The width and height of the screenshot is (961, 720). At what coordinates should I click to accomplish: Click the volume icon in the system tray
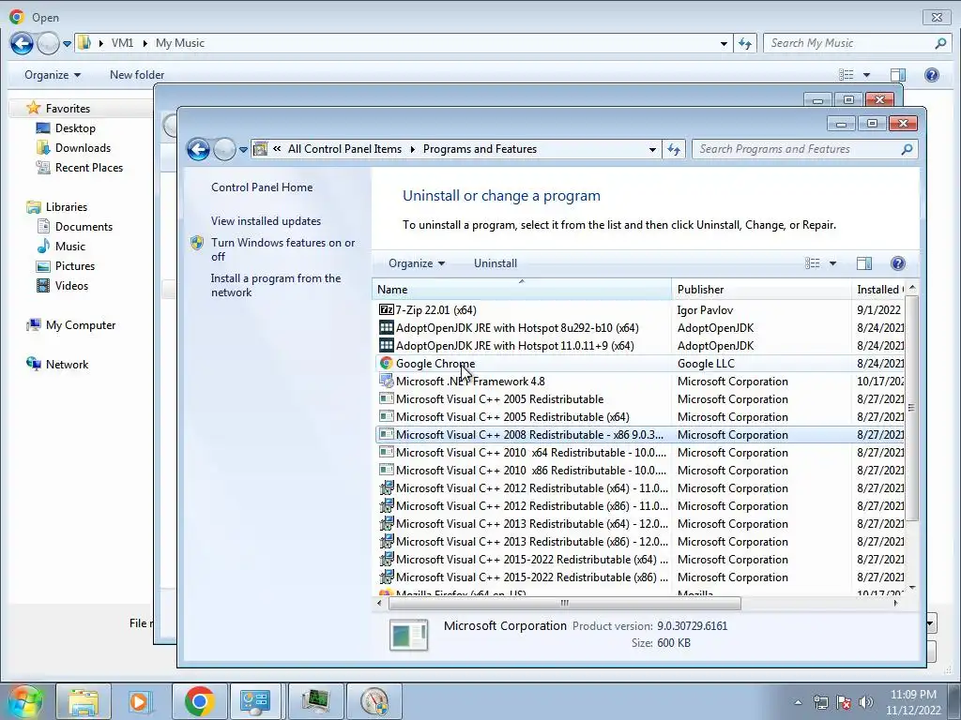coord(866,702)
